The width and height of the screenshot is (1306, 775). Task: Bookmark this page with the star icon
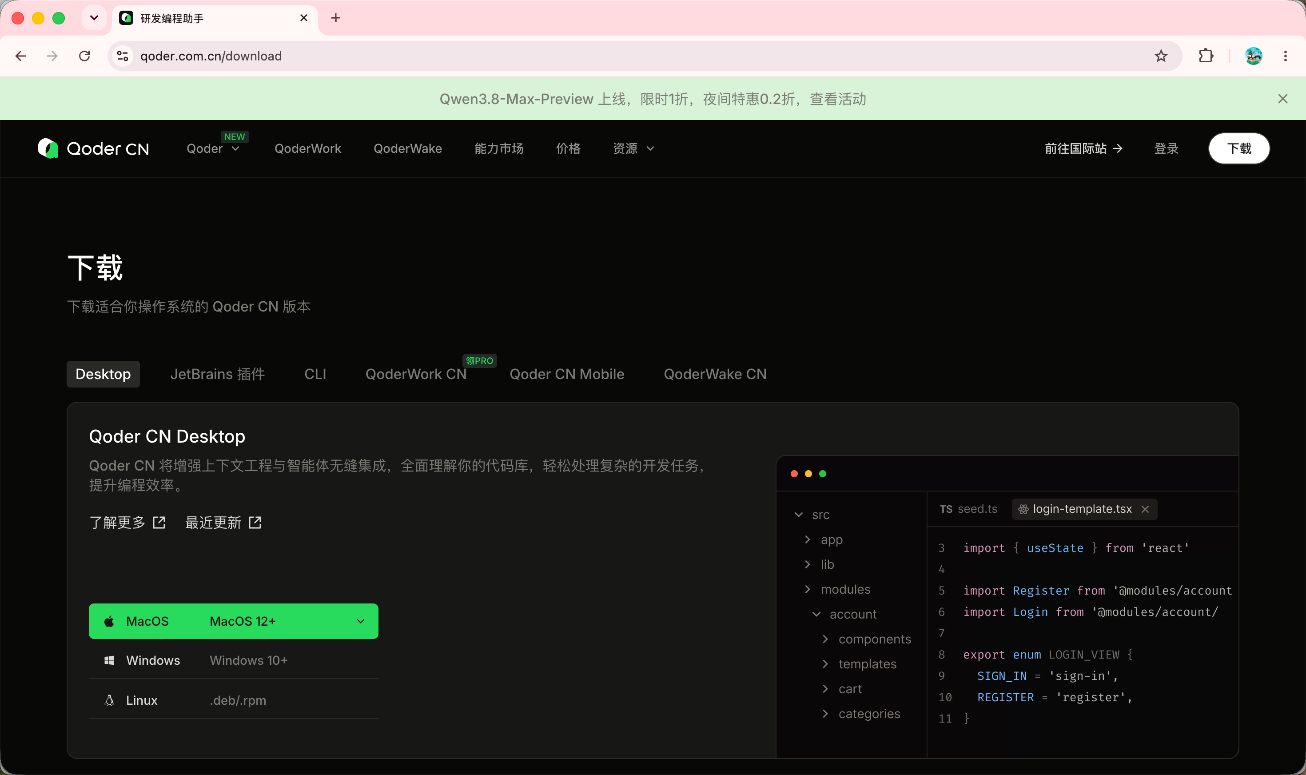[x=1161, y=56]
